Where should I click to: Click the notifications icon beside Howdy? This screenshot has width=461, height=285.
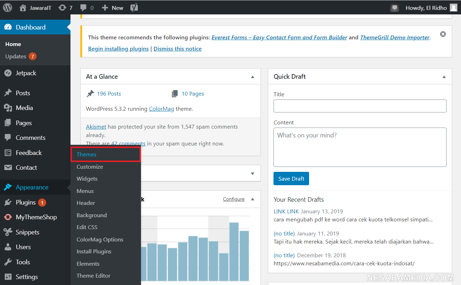(394, 7)
